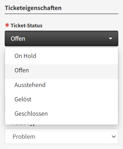Click the divider line under Ticketeigenschaften
Image resolution: width=123 pixels, height=149 pixels.
pyautogui.click(x=61, y=14)
